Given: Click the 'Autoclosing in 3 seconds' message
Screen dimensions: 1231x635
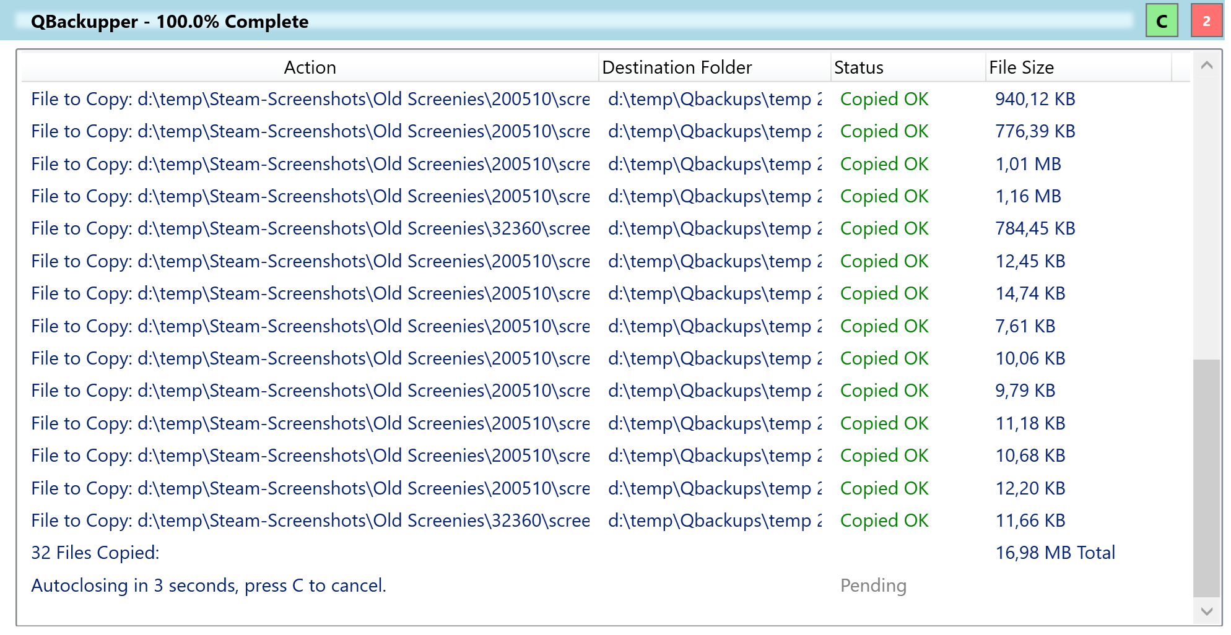Looking at the screenshot, I should (209, 585).
